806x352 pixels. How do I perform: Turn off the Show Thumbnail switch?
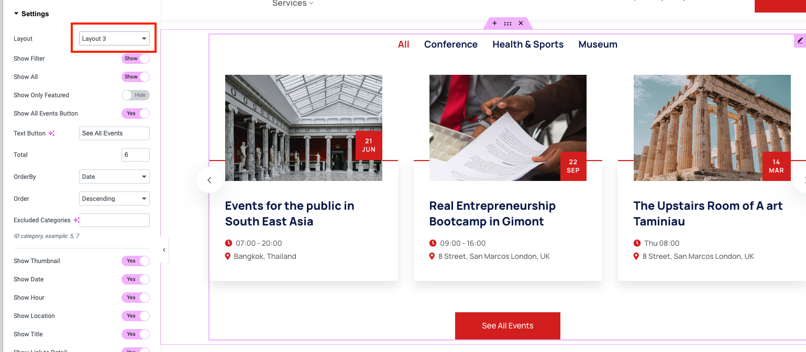pyautogui.click(x=136, y=261)
